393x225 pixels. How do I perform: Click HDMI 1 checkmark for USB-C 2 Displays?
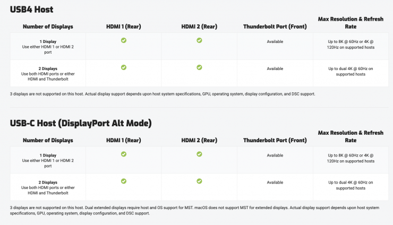(124, 181)
